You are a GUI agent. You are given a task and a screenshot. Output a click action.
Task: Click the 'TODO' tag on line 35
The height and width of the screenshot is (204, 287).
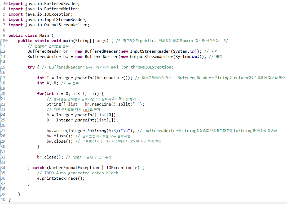click(x=49, y=173)
